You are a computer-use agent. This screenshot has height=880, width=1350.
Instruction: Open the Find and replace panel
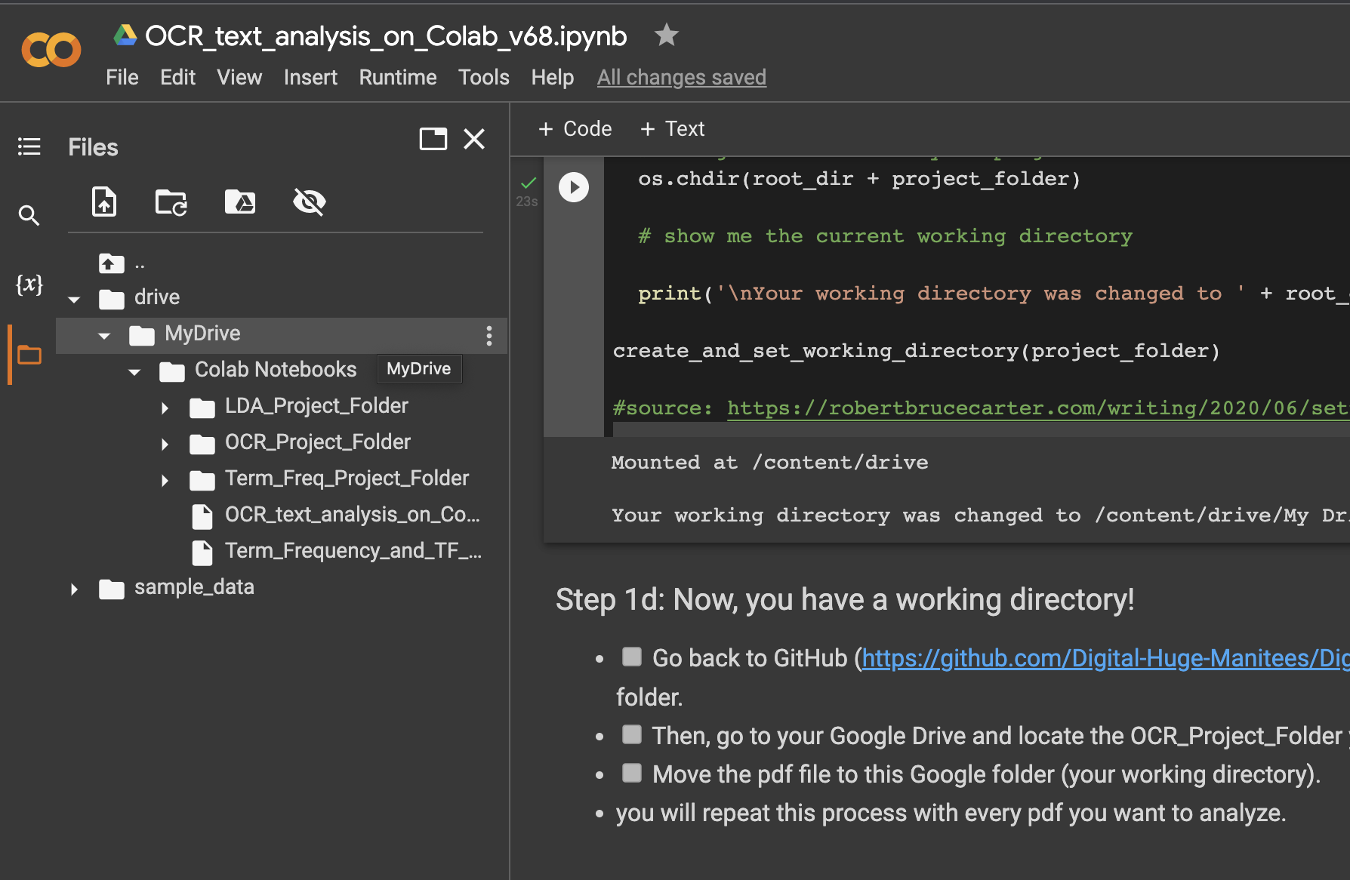(x=29, y=215)
